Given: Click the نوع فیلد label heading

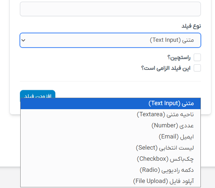Looking at the screenshot, I should [x=191, y=26].
